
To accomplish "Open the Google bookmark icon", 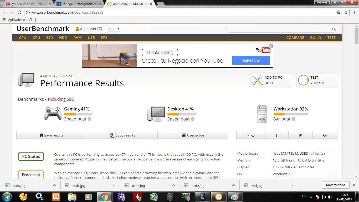I will coord(31,20).
